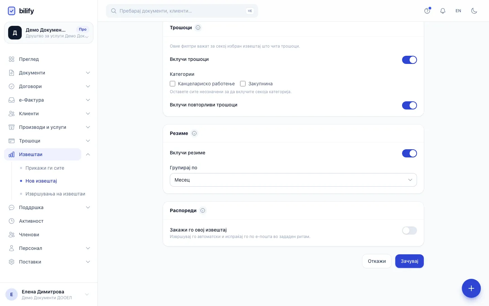
Task: Select Нов извештај submenu item
Action: point(41,181)
